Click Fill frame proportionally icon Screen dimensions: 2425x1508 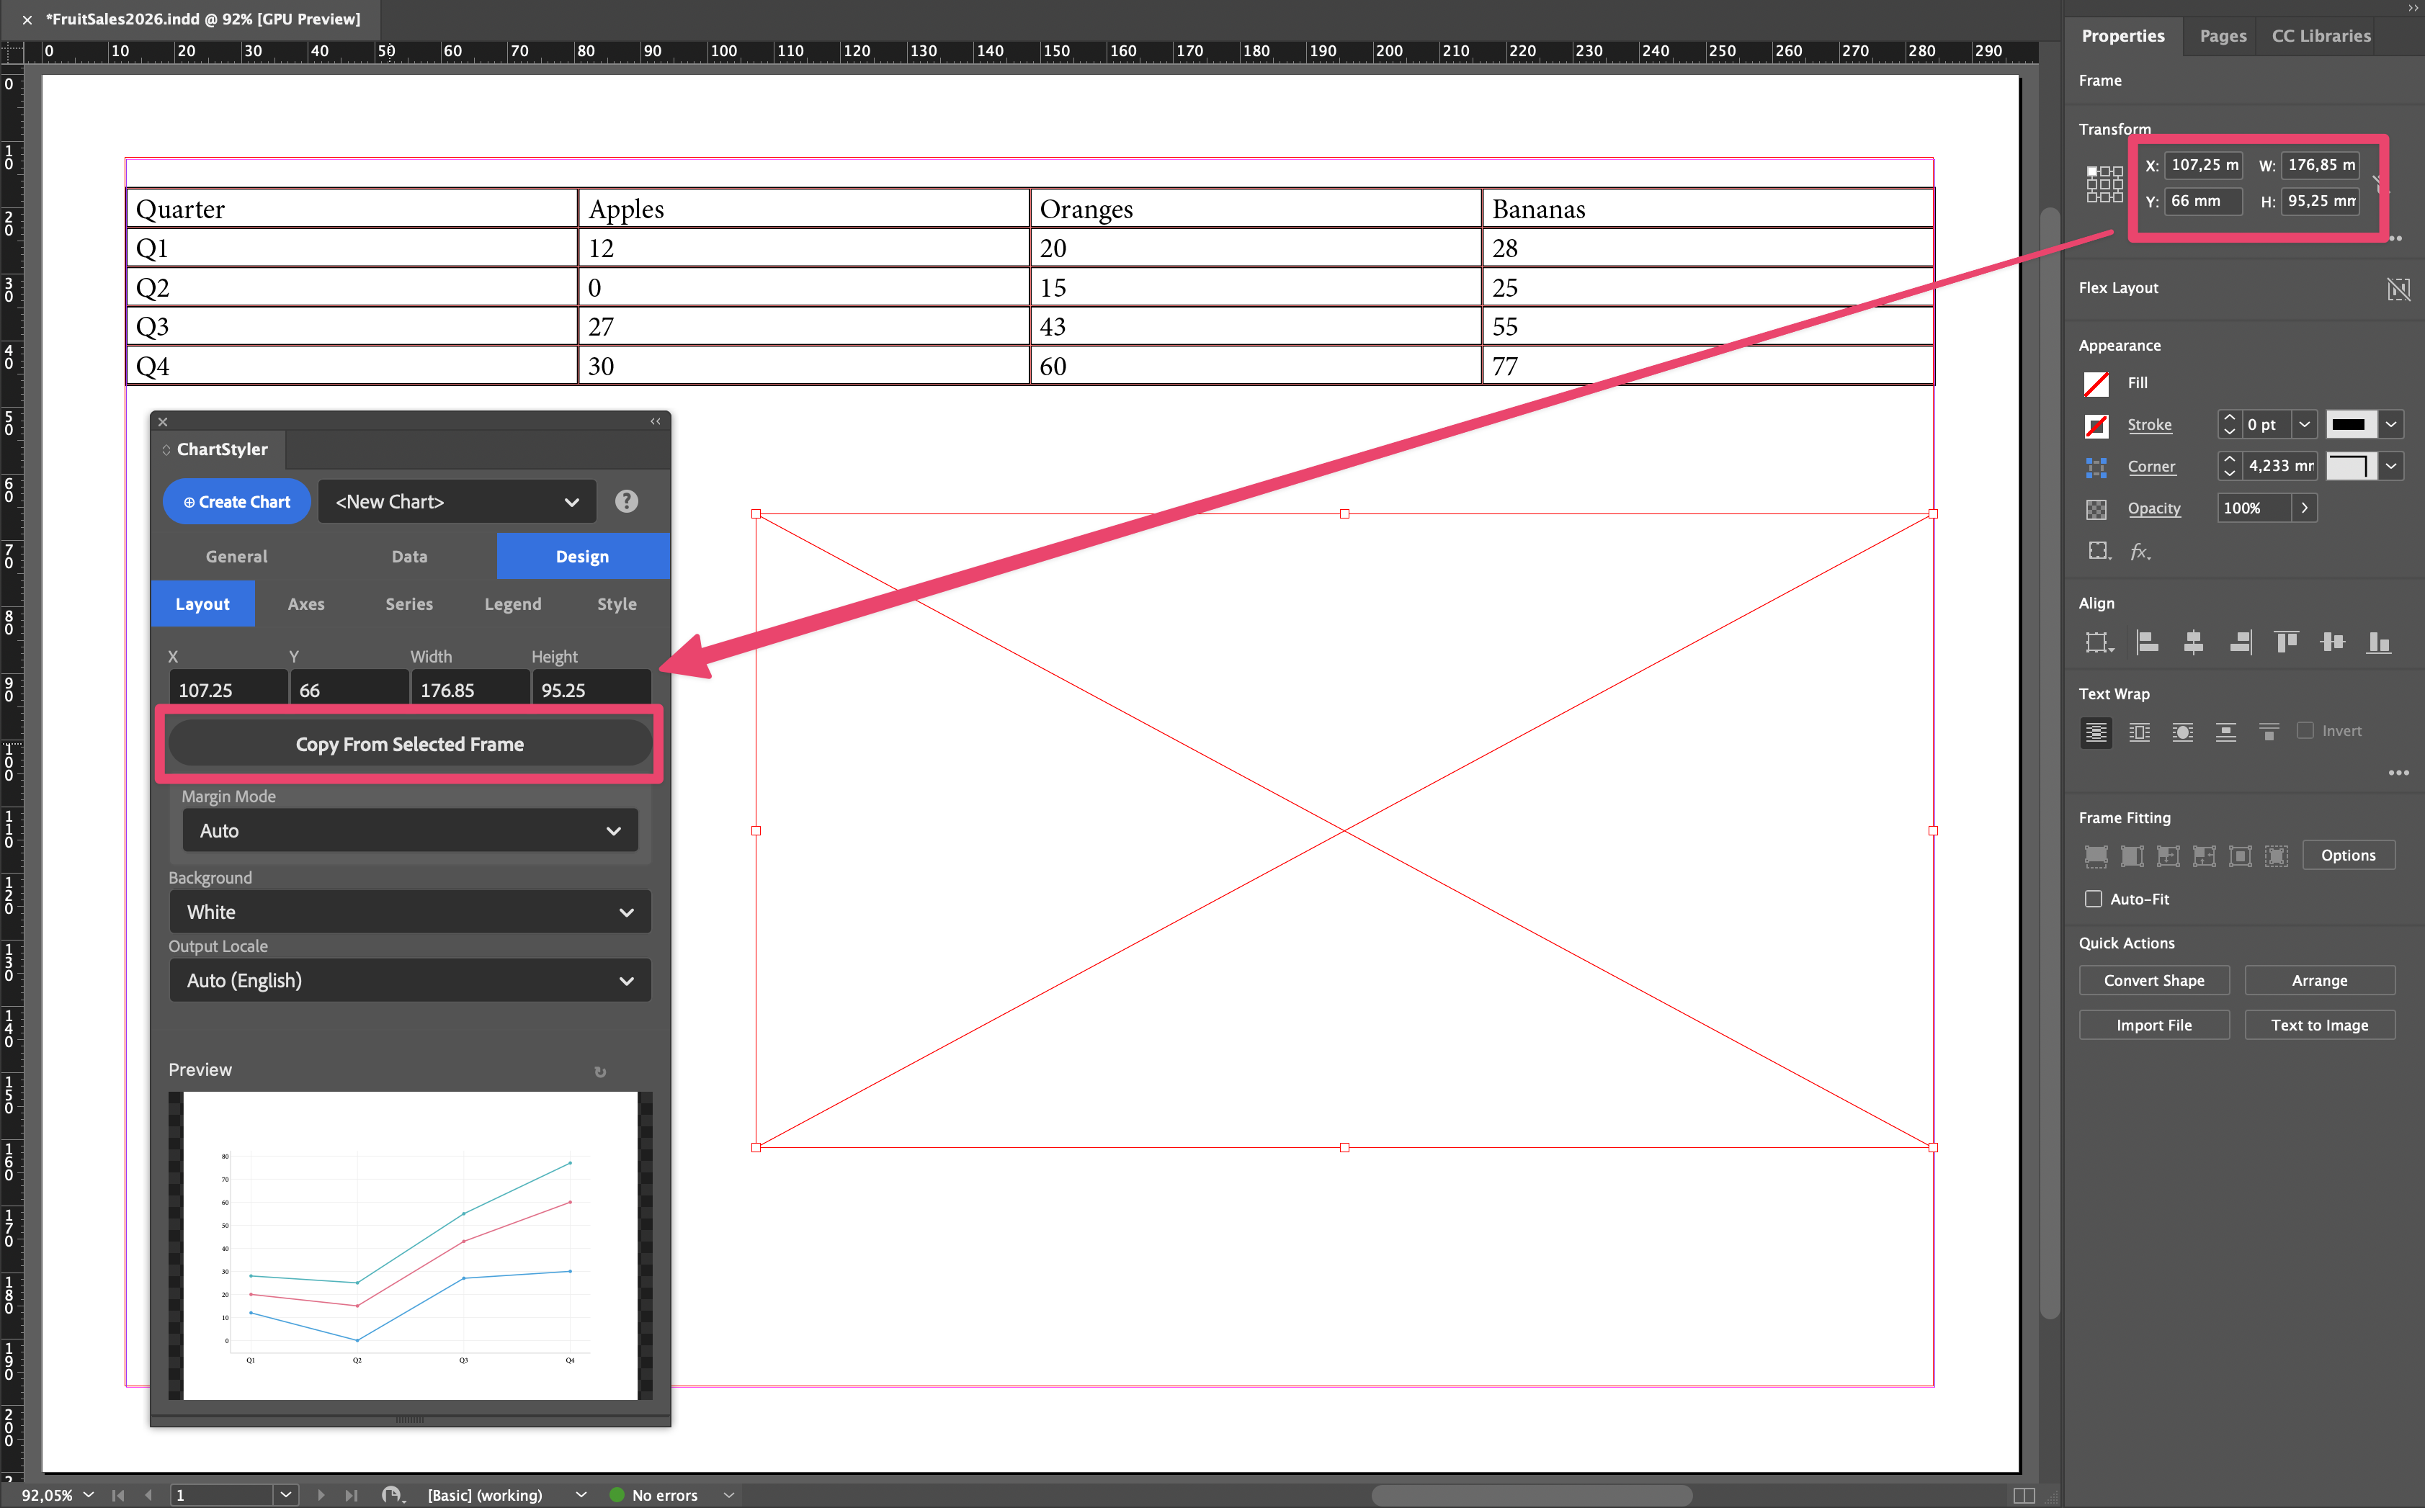pos(2096,856)
